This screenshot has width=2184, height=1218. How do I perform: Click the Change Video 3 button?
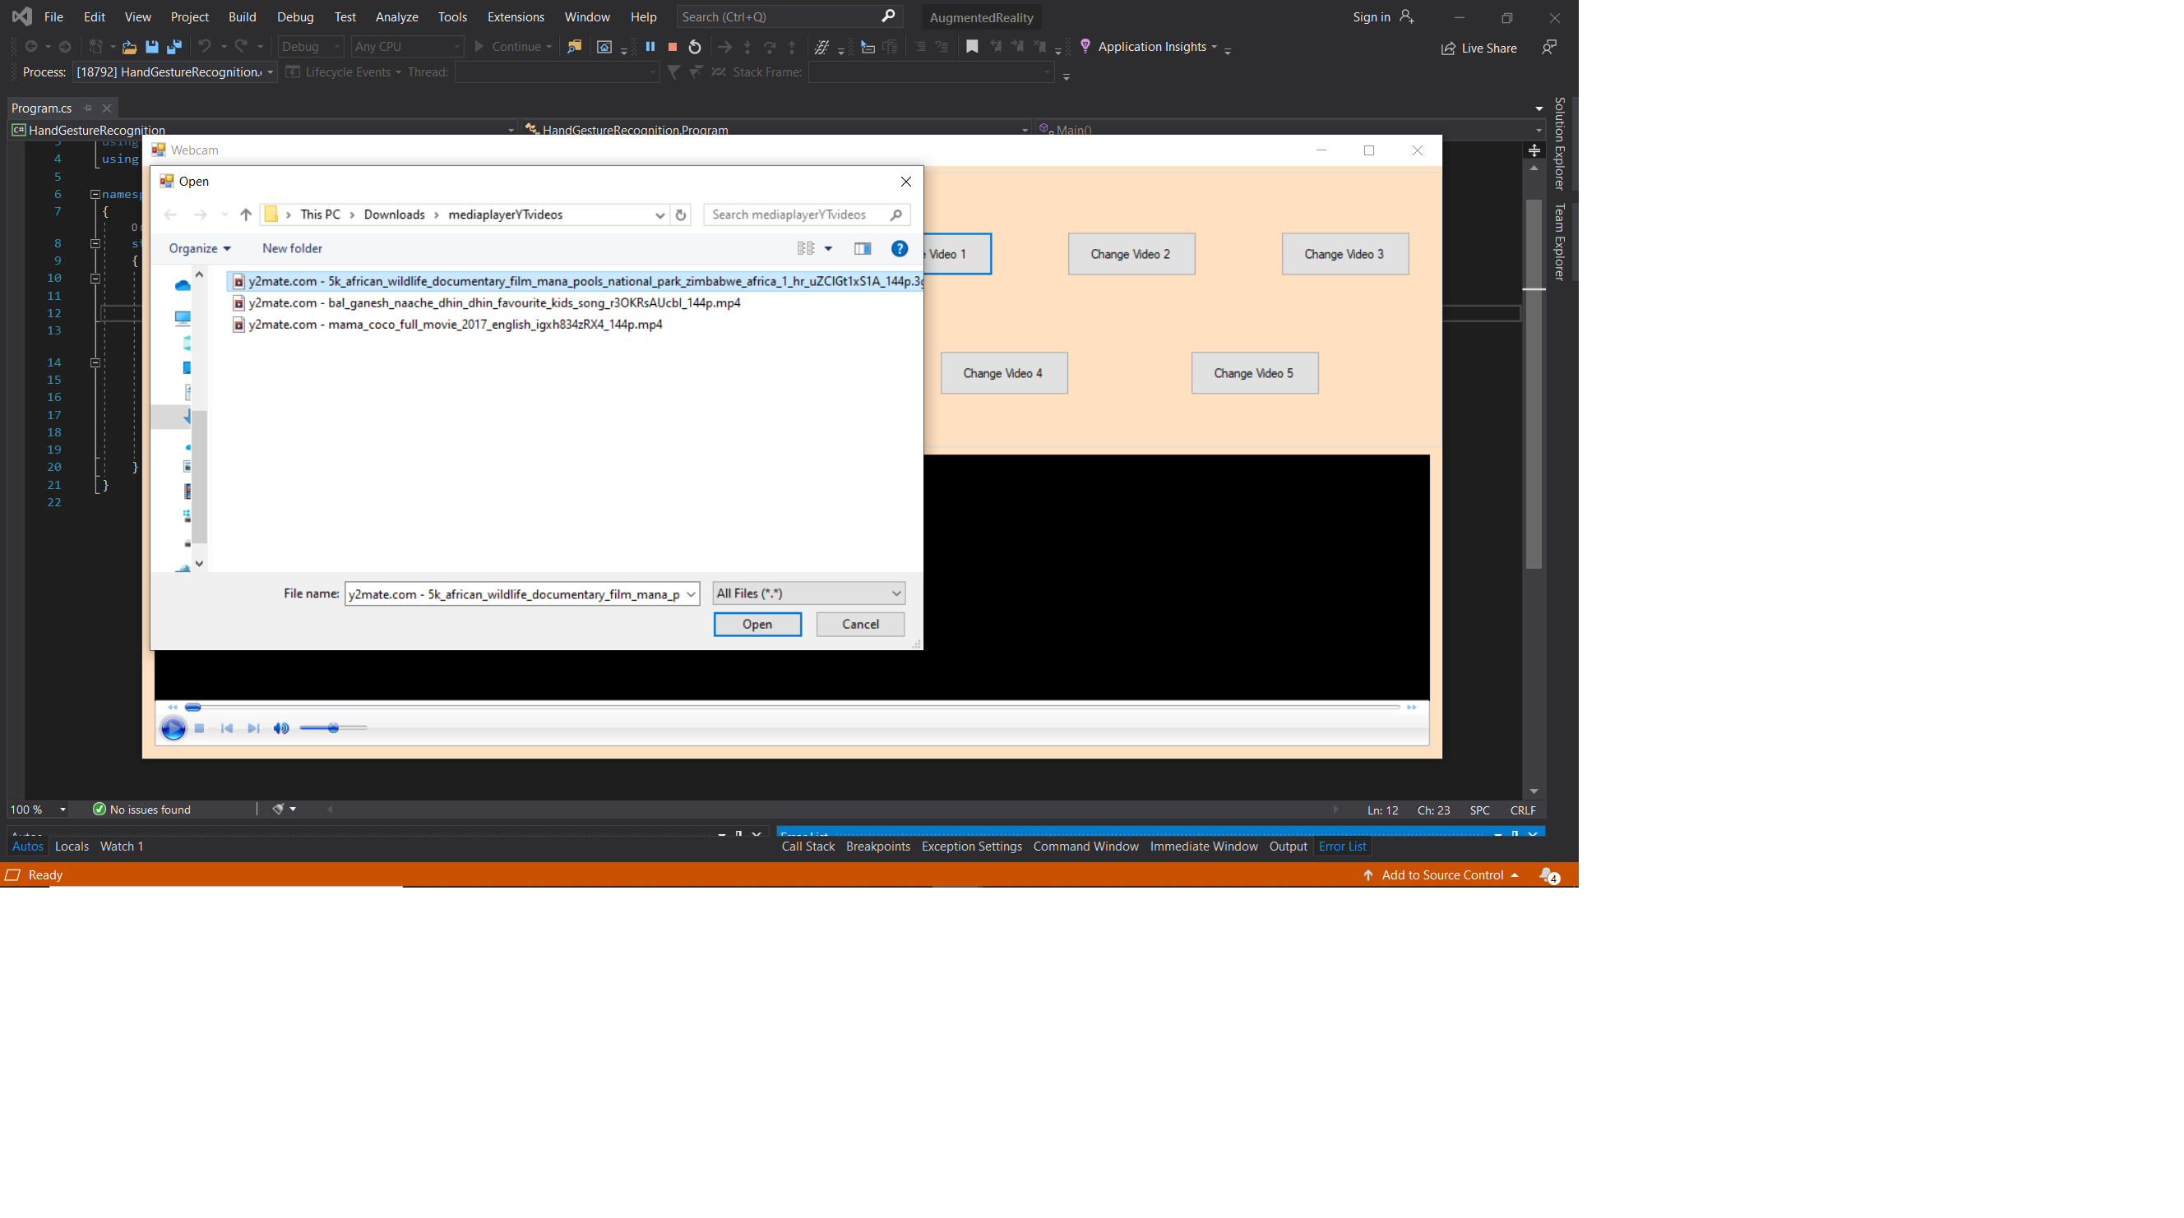pyautogui.click(x=1344, y=254)
